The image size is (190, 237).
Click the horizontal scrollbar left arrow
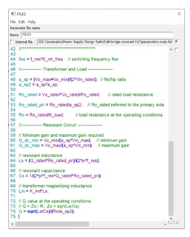point(12,224)
